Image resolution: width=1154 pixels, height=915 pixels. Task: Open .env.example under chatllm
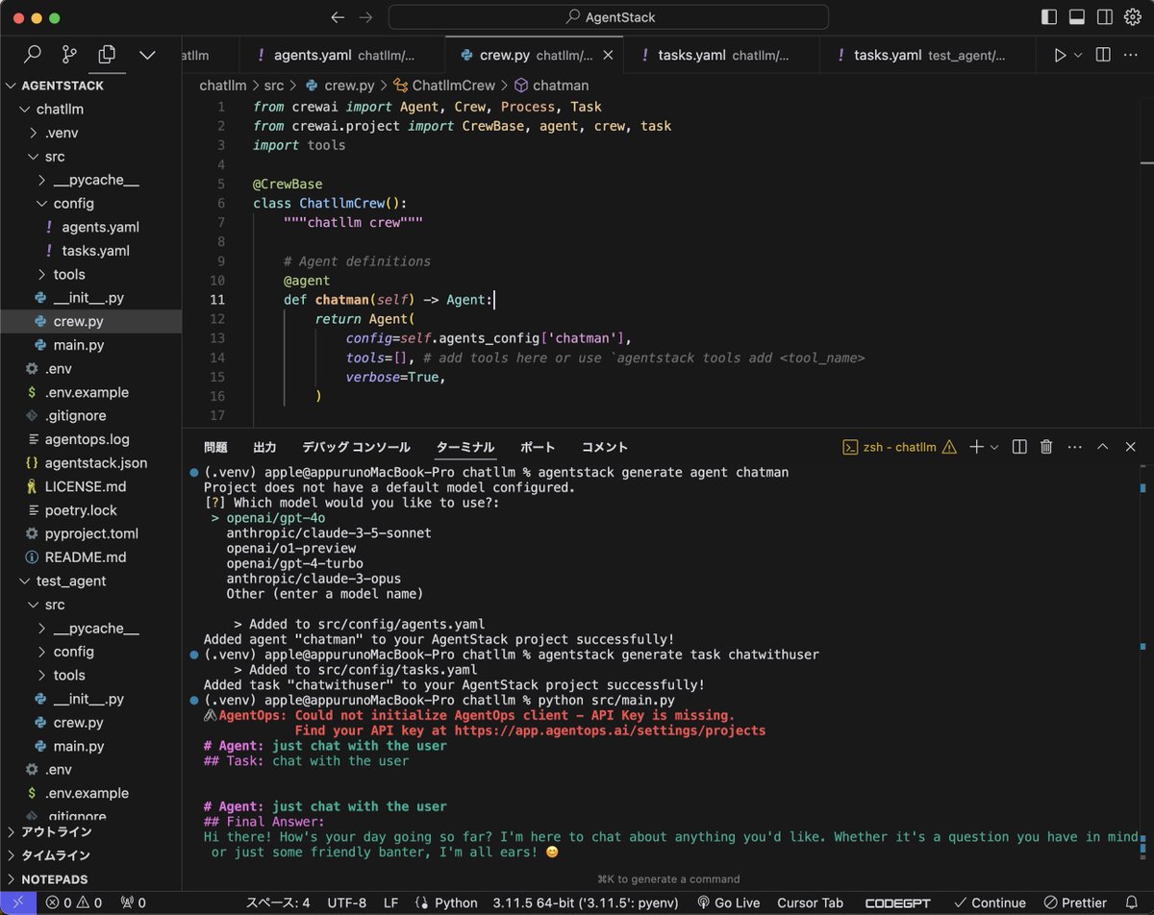click(87, 392)
